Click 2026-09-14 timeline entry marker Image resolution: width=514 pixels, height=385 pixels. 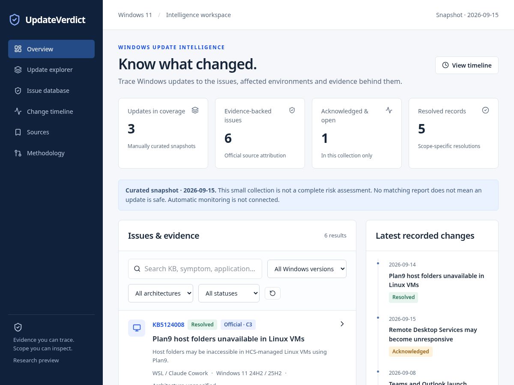[x=378, y=264]
